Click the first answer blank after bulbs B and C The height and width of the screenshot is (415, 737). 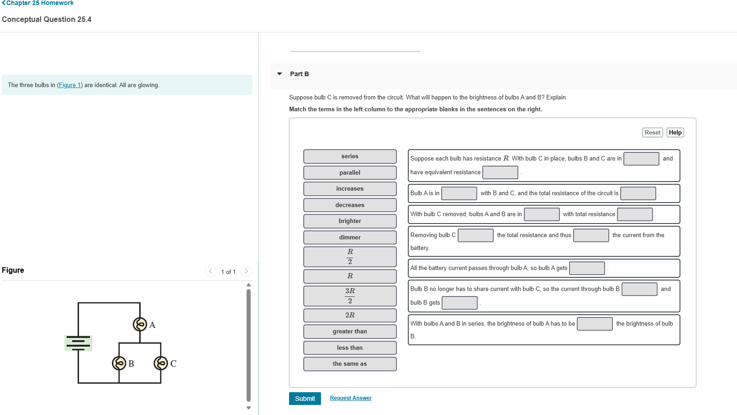click(641, 158)
